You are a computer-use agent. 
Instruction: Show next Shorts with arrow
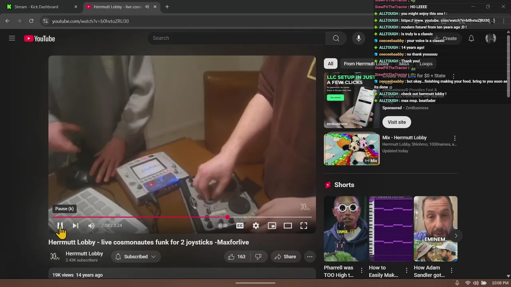(456, 236)
